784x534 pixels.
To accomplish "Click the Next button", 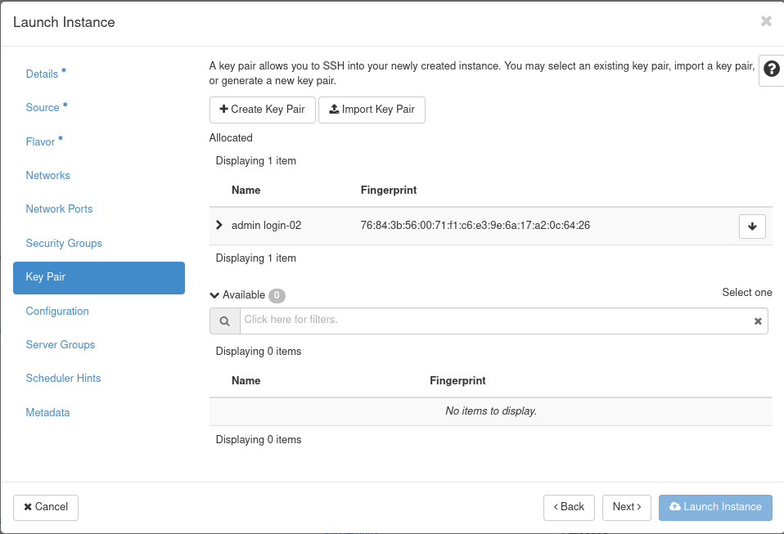I will (626, 507).
